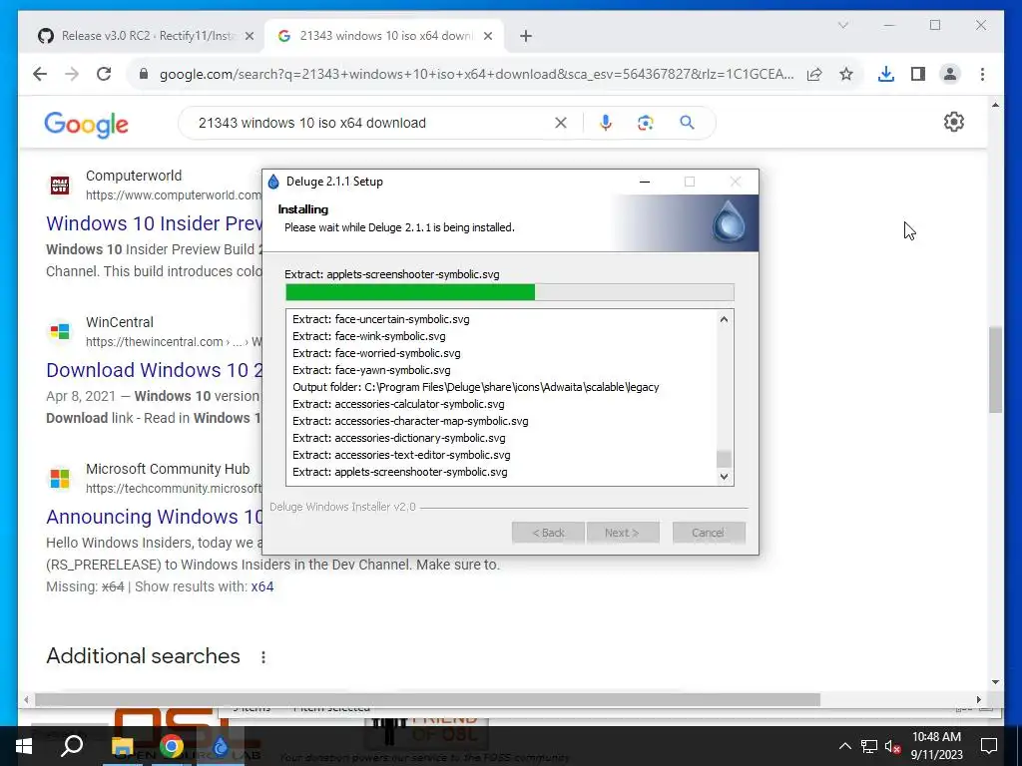Open network status tray icon
Screen dimensions: 1022x766
(x=869, y=746)
